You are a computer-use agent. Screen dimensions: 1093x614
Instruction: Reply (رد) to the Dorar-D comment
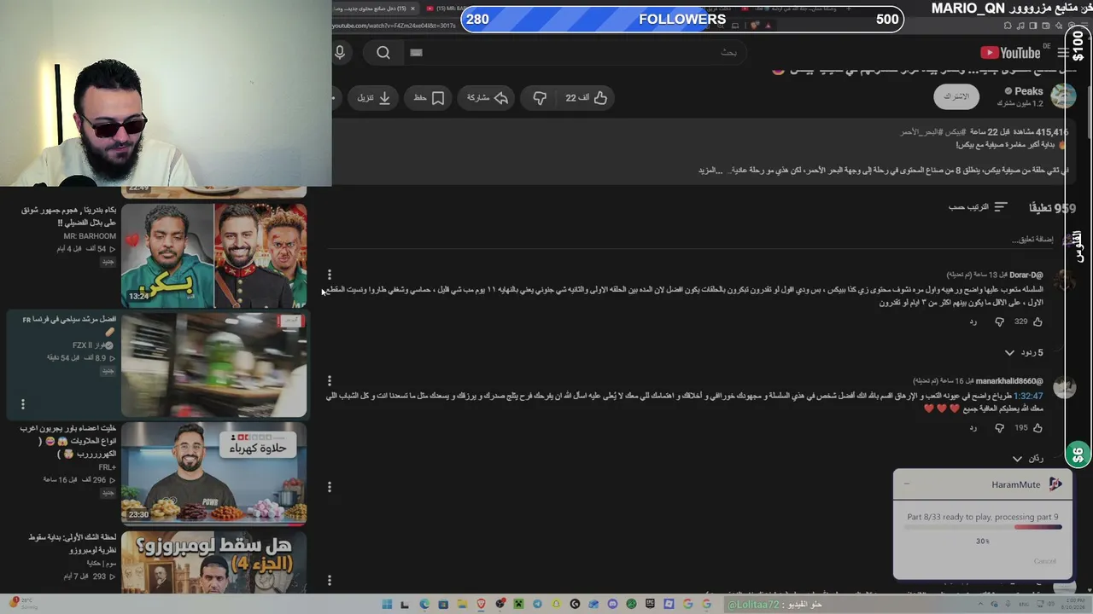(973, 322)
